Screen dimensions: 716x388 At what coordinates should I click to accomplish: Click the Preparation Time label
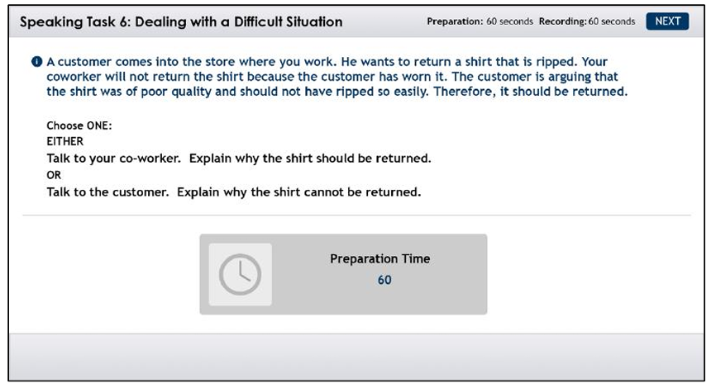[x=380, y=258]
